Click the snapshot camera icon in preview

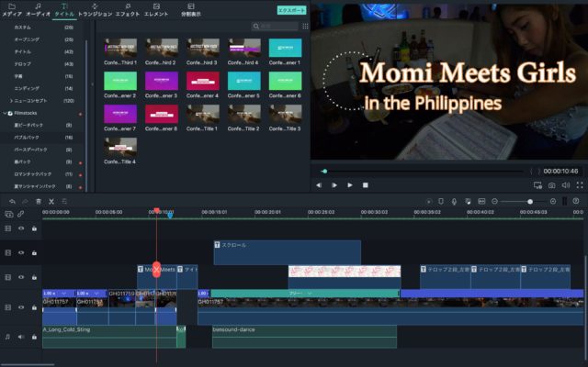pos(551,185)
